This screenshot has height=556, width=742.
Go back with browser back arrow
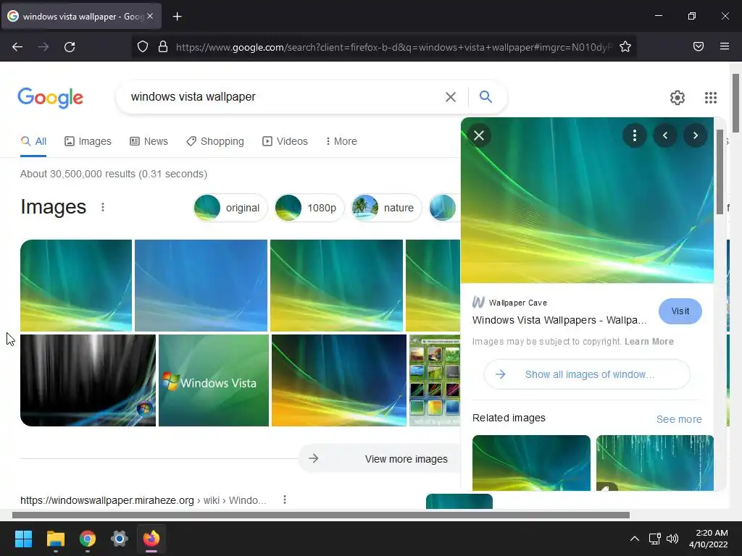[x=17, y=47]
